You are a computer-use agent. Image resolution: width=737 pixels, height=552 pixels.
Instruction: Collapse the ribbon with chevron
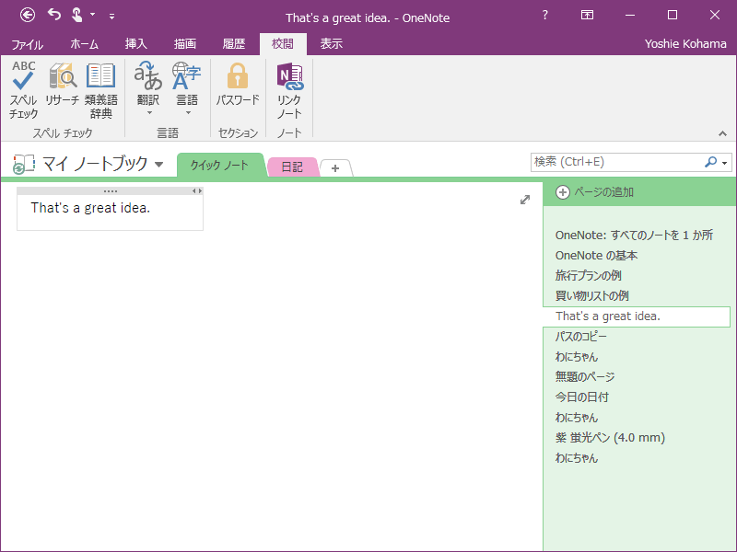coord(722,133)
